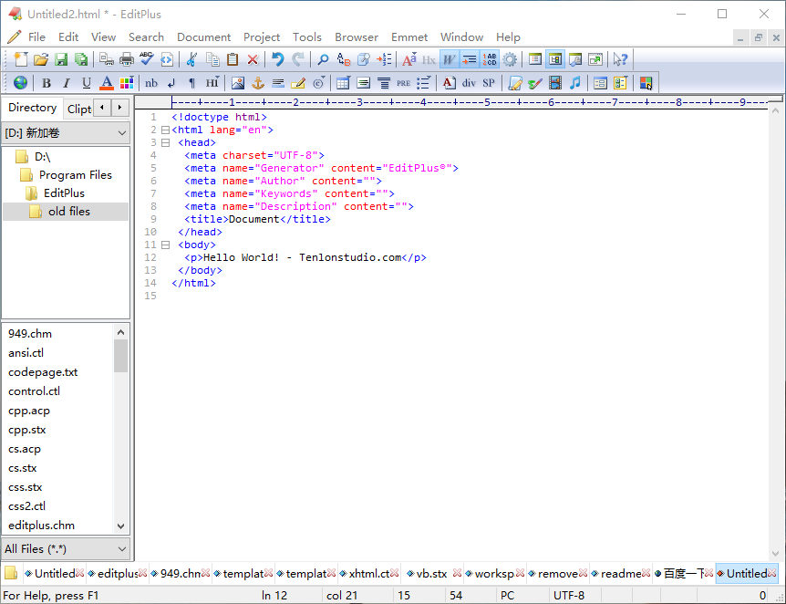786x604 pixels.
Task: Click the Undo arrow icon
Action: (x=277, y=59)
